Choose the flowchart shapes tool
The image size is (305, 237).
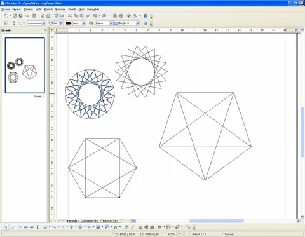point(98,227)
